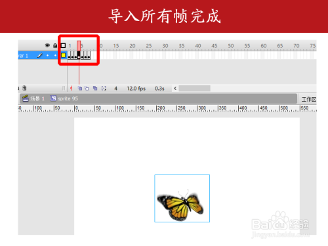Click frame 70 on timeline ruler

[x=297, y=46]
